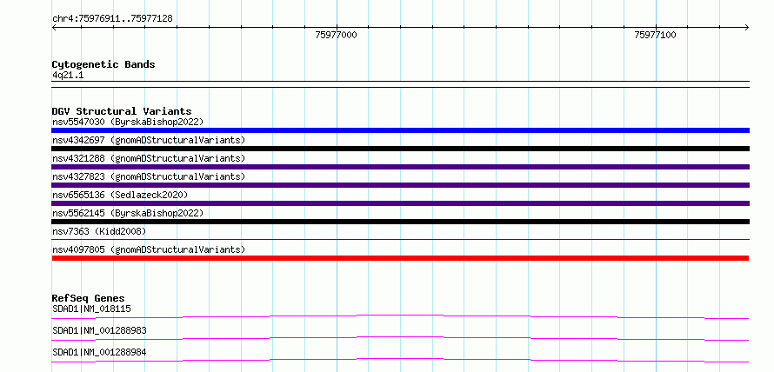
Task: Click the nsv7363 (Kidd2008) label
Action: click(99, 231)
